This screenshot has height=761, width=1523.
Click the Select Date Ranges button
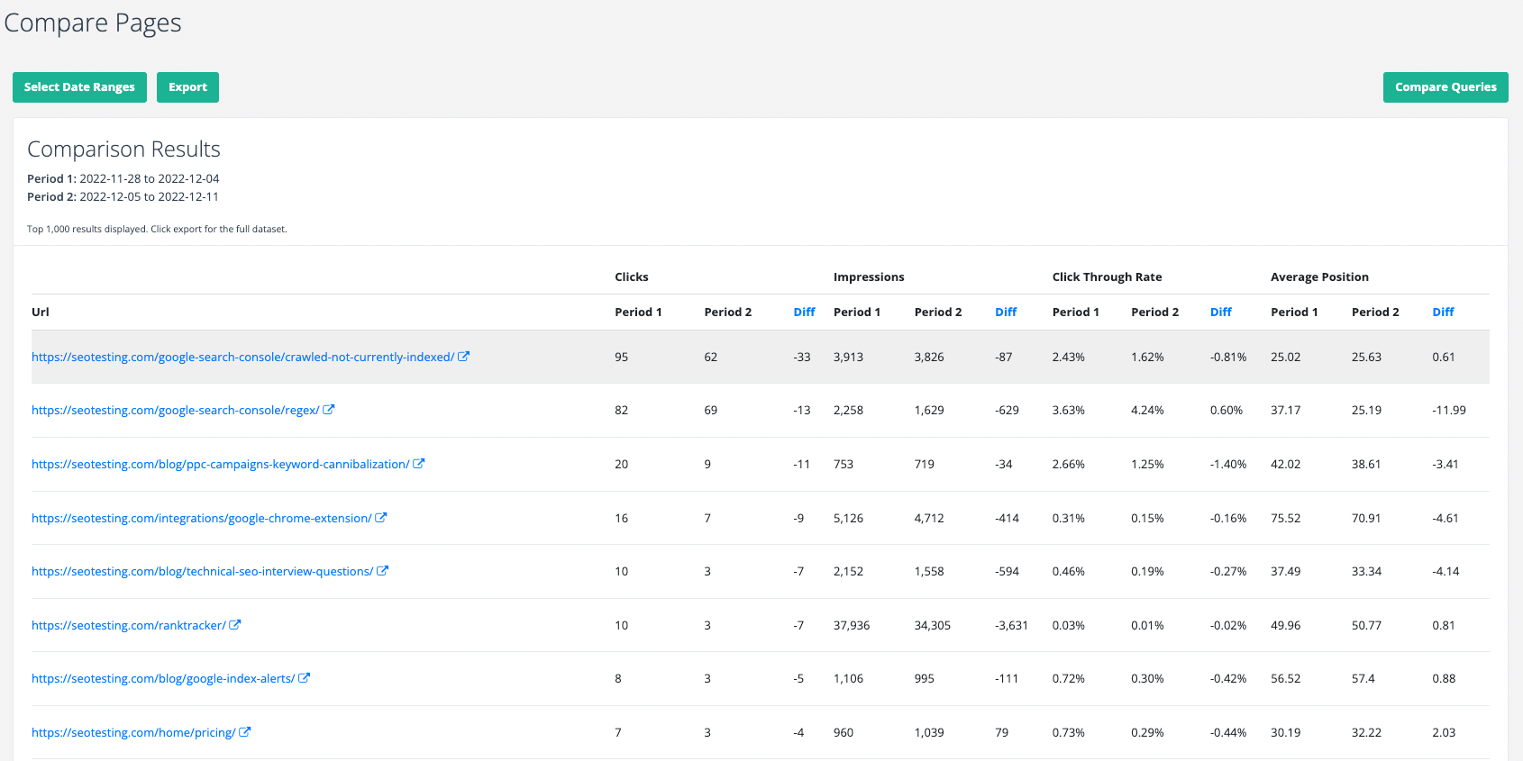79,87
